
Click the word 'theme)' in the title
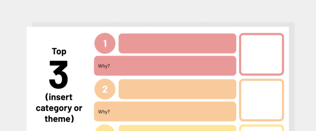pyautogui.click(x=59, y=119)
